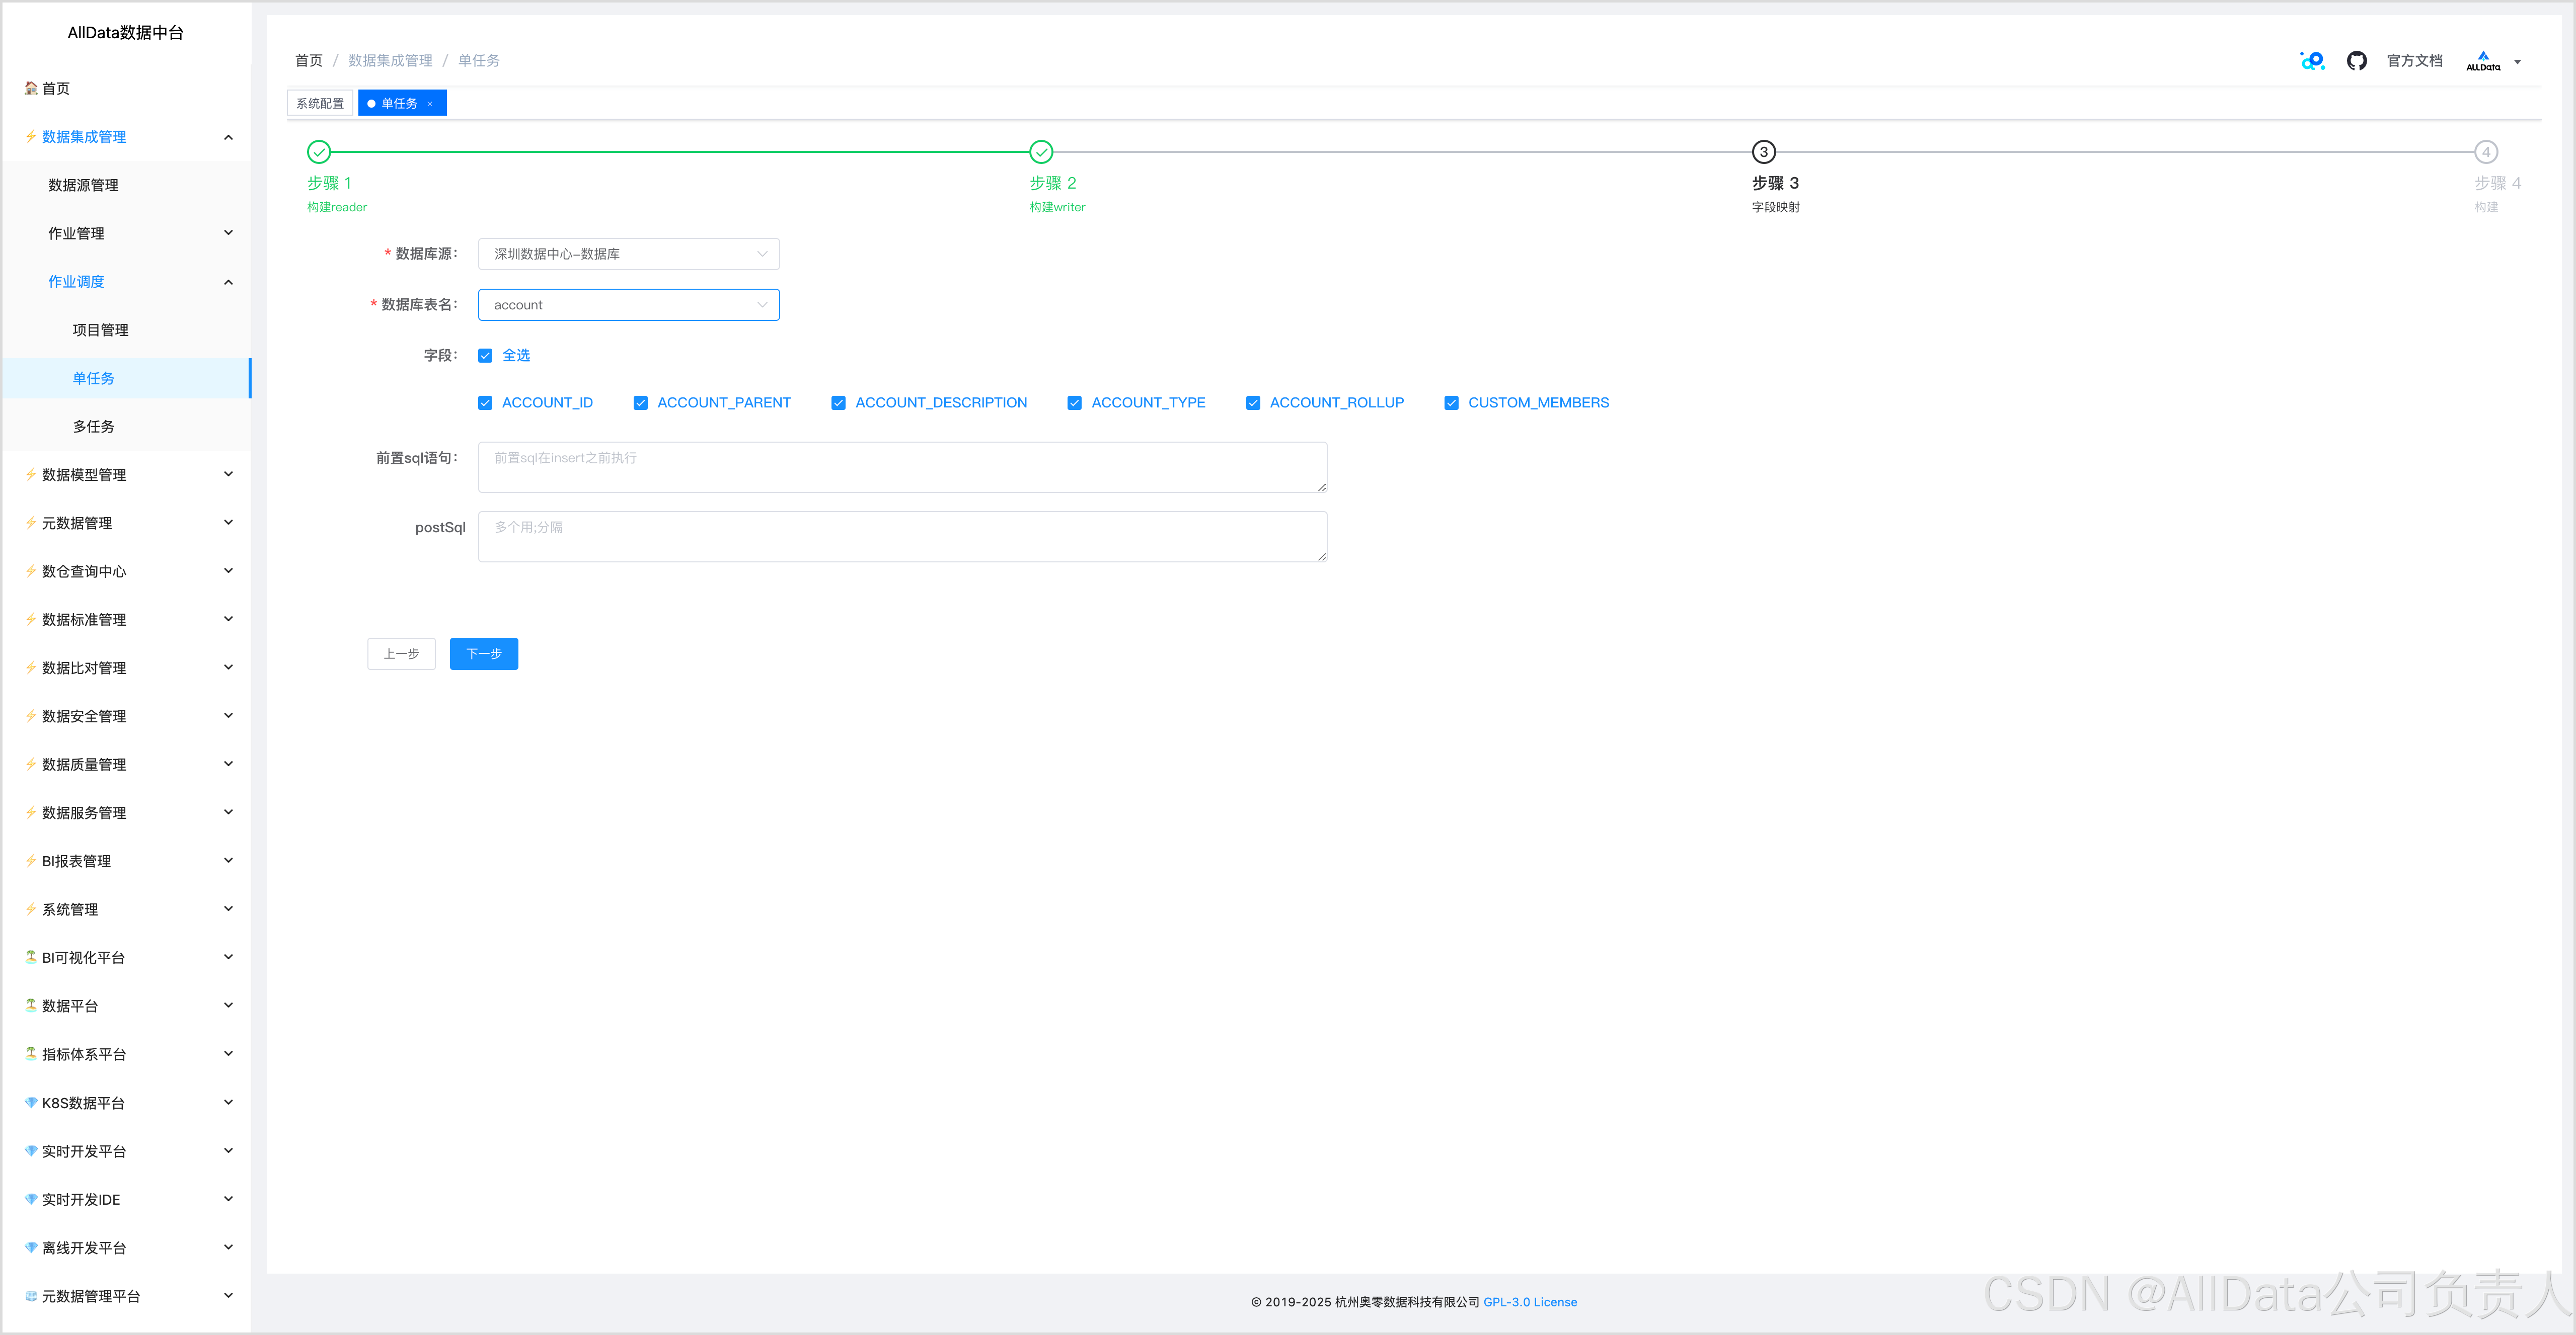Uncheck the ACCOUNT_ID field checkbox
This screenshot has height=1335, width=2576.
485,403
